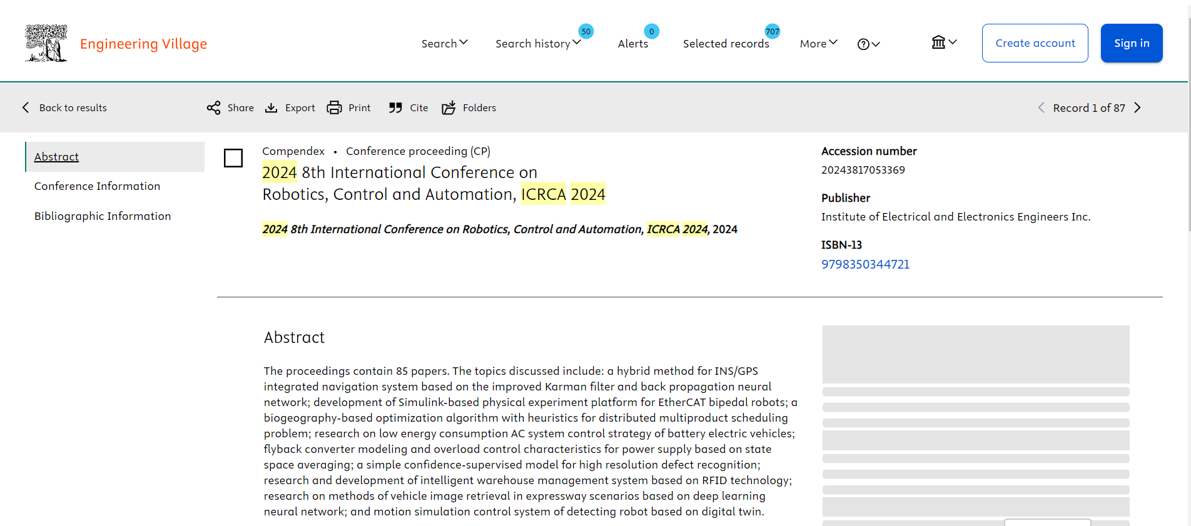Expand the More dropdown menu
Image resolution: width=1191 pixels, height=526 pixels.
click(x=818, y=43)
